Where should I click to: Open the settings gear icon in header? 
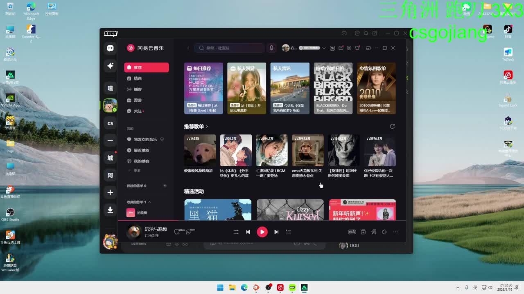349,48
